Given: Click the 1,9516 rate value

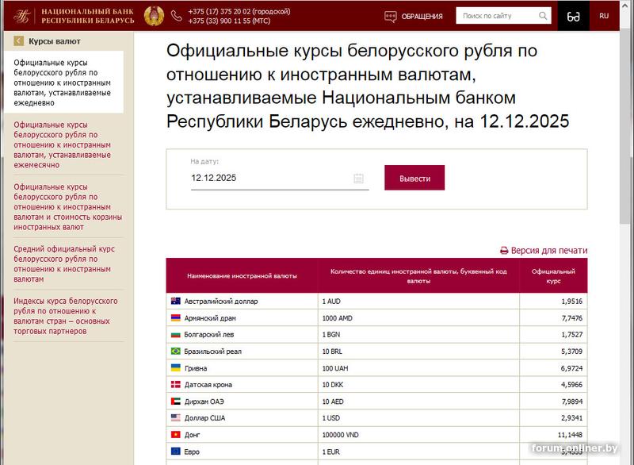Looking at the screenshot, I should [x=571, y=301].
